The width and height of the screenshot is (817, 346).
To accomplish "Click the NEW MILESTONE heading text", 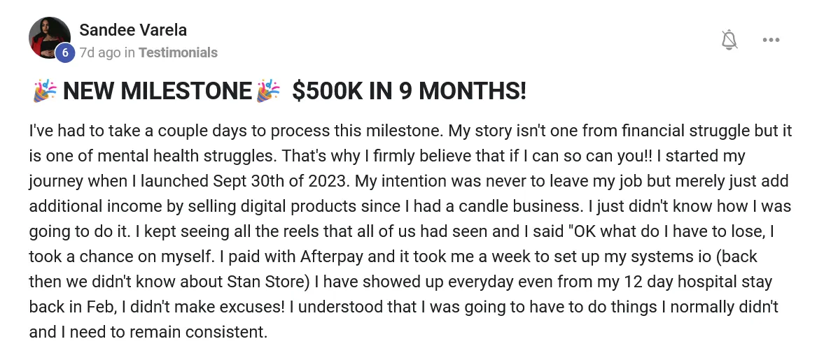I will (x=158, y=91).
